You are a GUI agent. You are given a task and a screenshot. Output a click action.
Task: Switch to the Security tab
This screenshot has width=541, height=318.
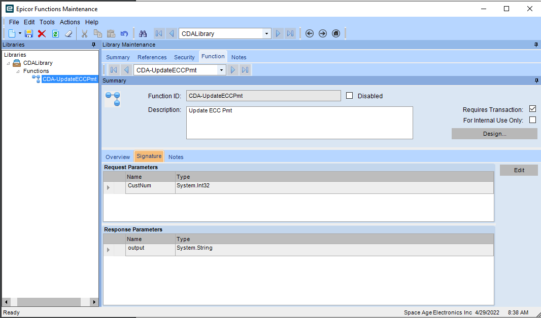tap(184, 57)
